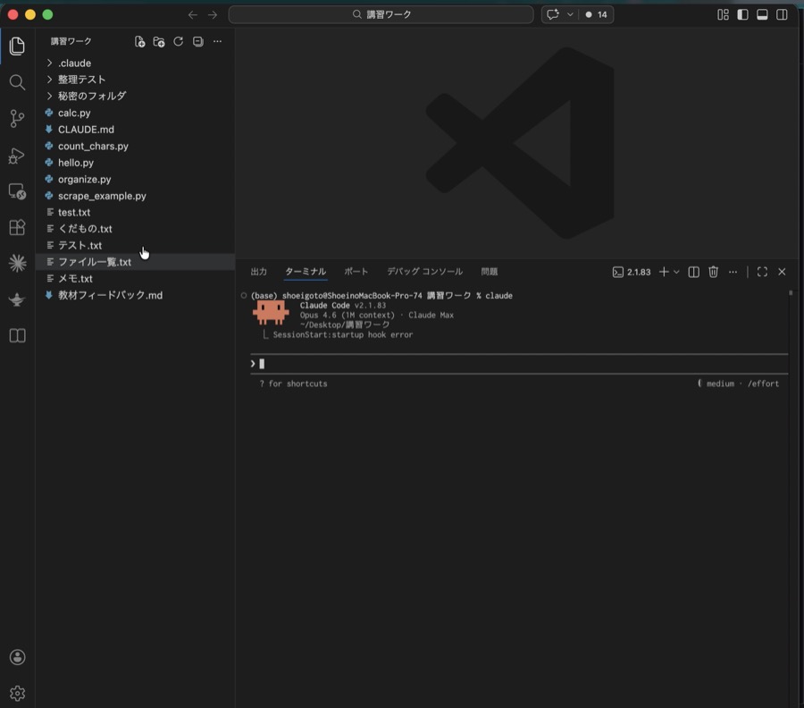Open くだもの.txt file
This screenshot has height=708, width=804.
coord(135,229)
